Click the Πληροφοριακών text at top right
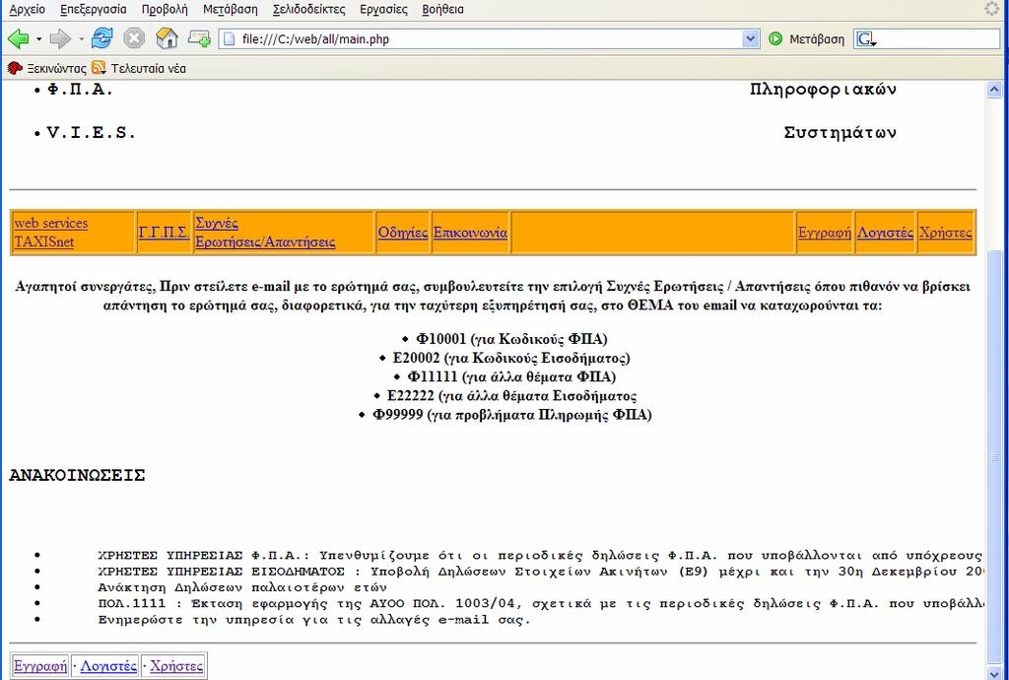The height and width of the screenshot is (680, 1009). point(823,90)
